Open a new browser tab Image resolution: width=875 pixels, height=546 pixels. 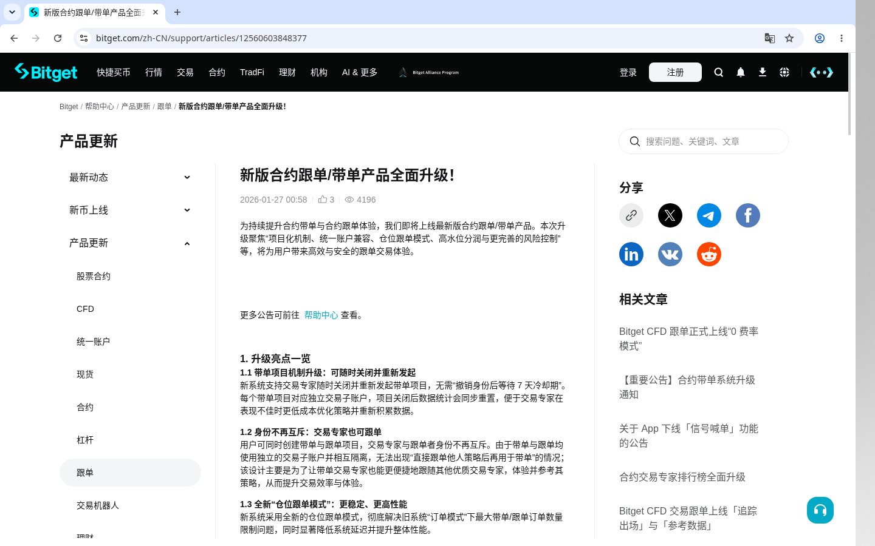coord(177,12)
